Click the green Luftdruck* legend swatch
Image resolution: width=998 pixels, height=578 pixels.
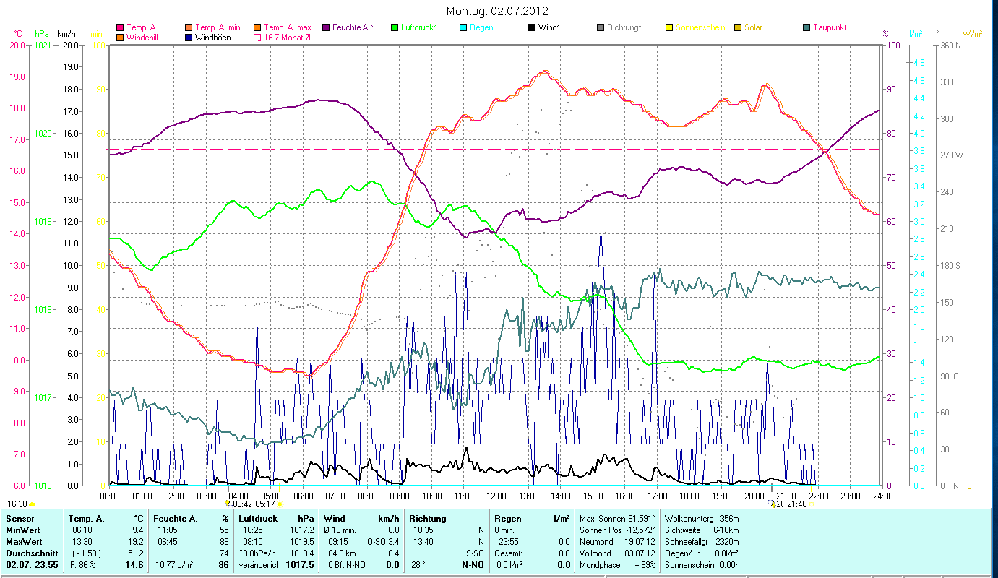pos(395,27)
